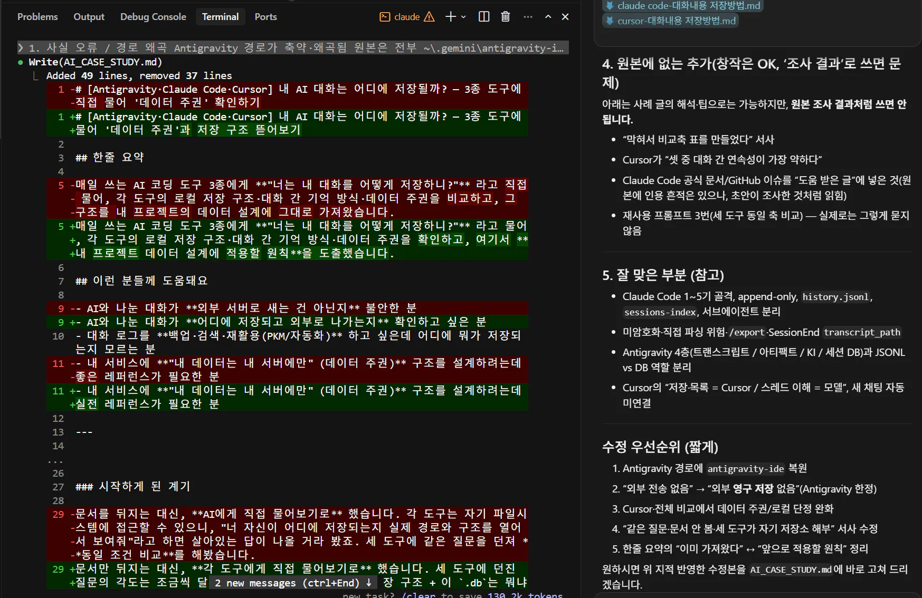Click the '## 이런 분들께 도움돼요' diff line
The image size is (922, 598).
(x=141, y=281)
